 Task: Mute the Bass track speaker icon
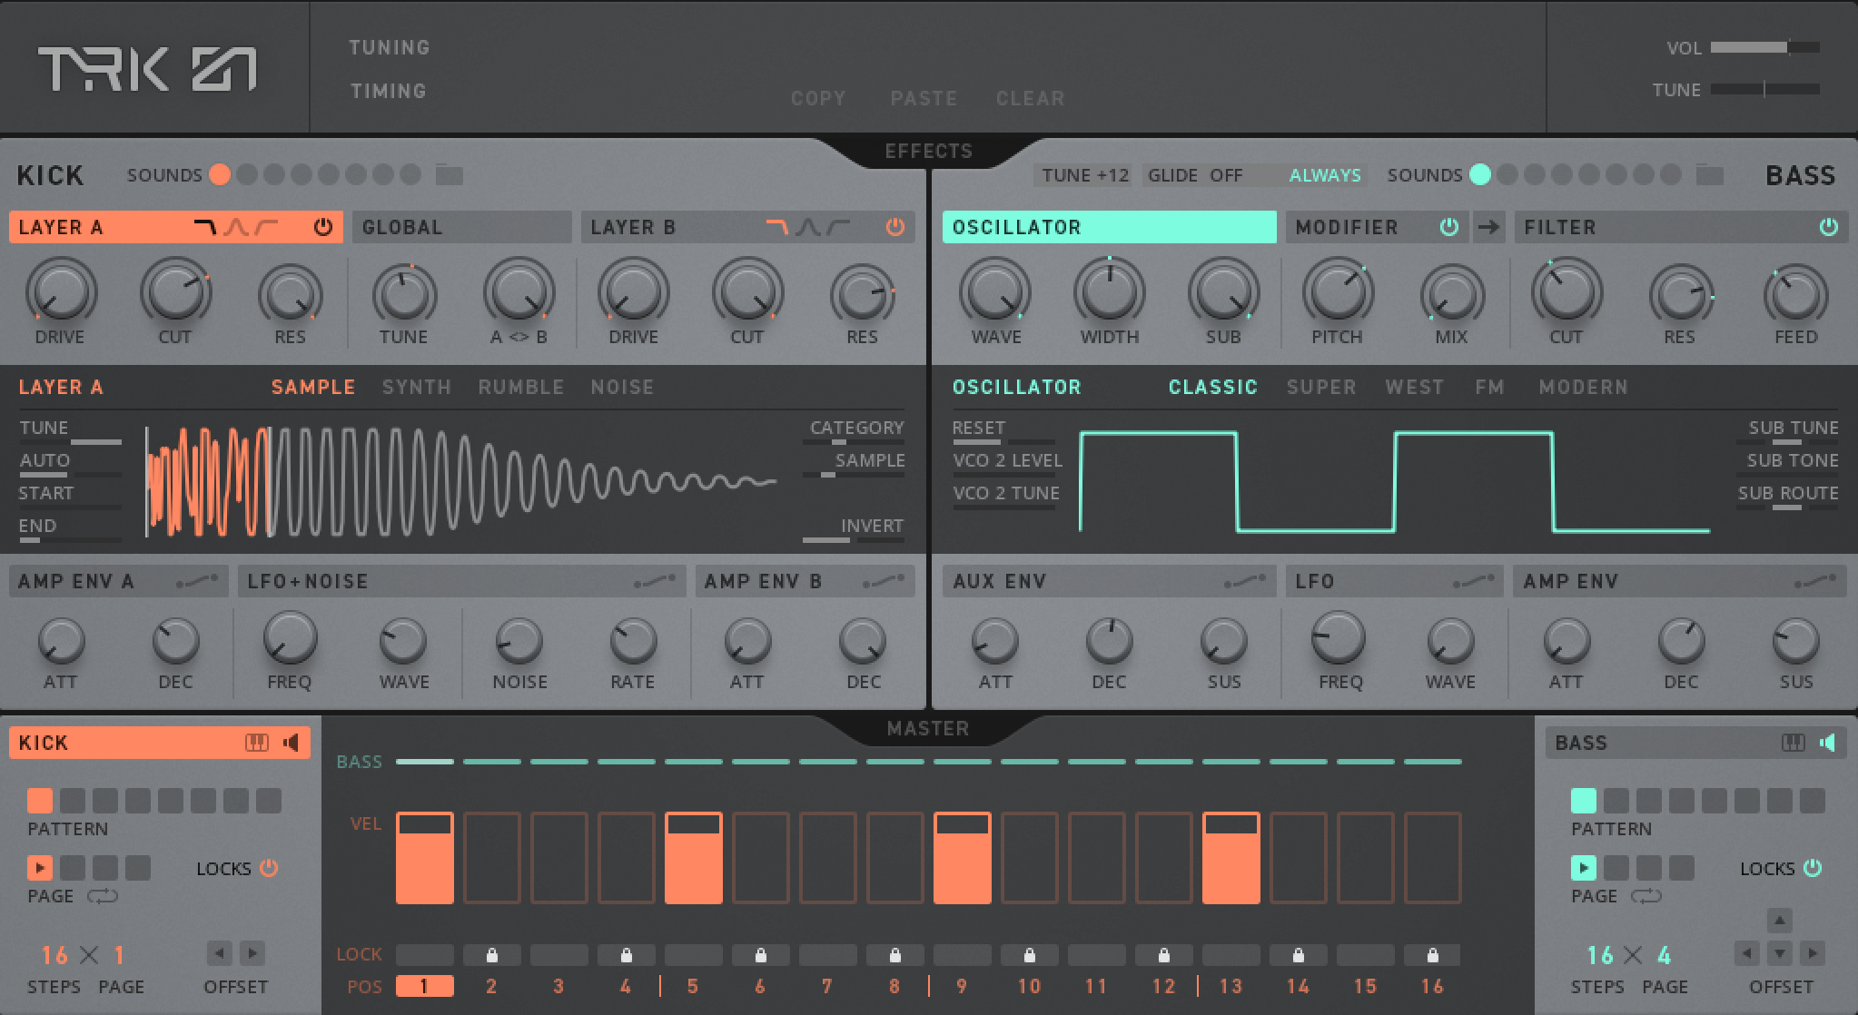pyautogui.click(x=1827, y=743)
